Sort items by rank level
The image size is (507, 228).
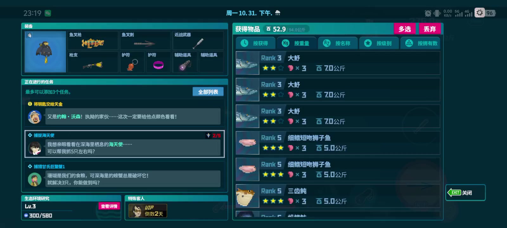pyautogui.click(x=378, y=43)
